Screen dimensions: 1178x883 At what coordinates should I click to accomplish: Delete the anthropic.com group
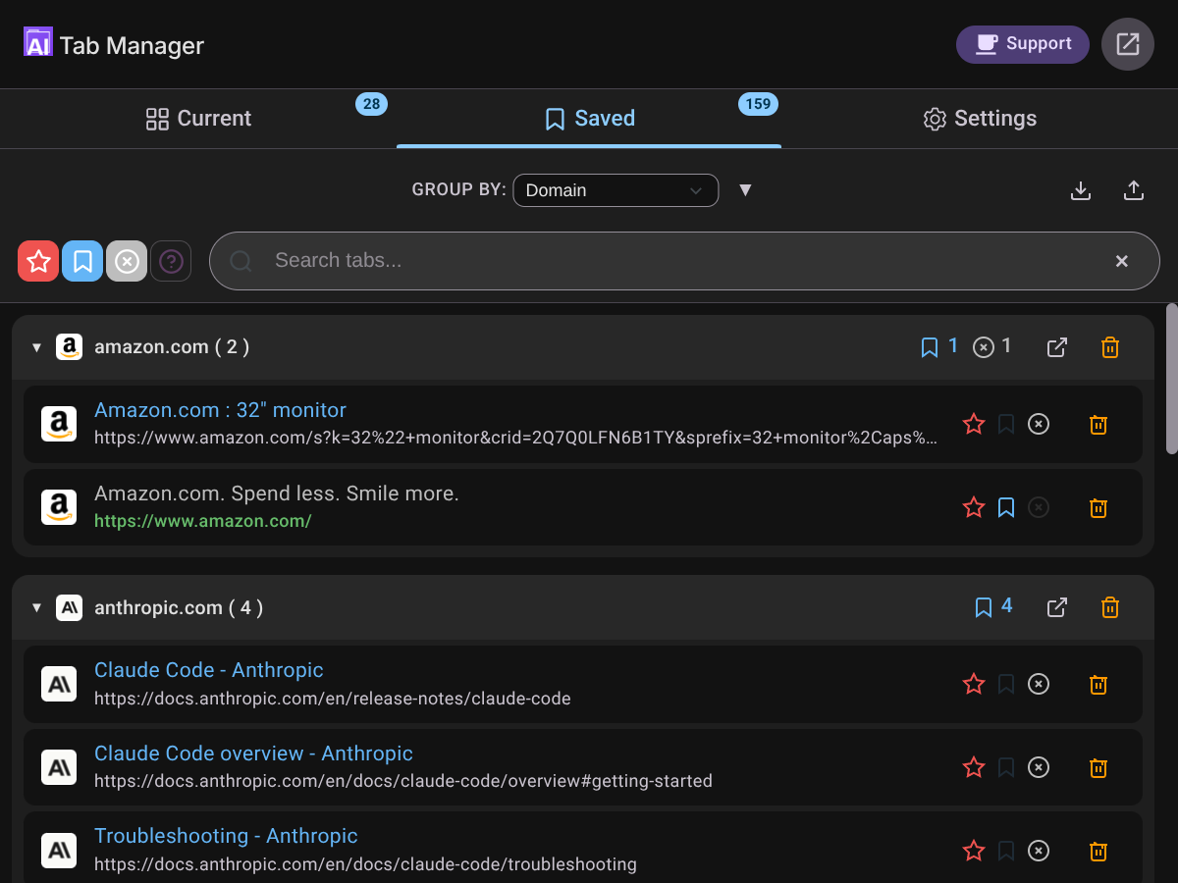(x=1110, y=607)
